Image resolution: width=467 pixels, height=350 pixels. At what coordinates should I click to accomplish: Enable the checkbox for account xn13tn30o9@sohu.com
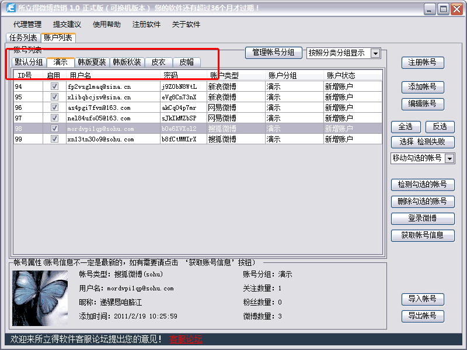[54, 139]
